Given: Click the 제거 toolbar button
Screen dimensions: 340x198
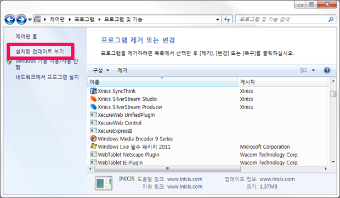Looking at the screenshot, I should coord(122,70).
